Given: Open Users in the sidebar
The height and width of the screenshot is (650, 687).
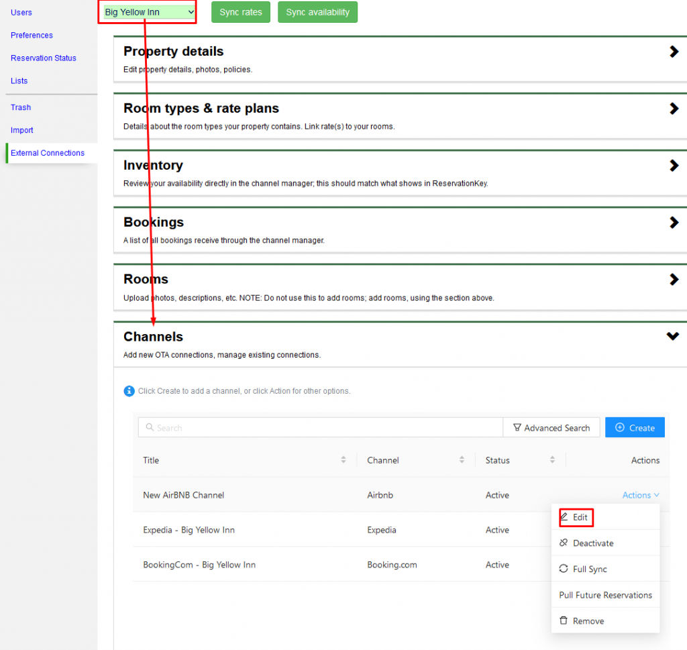Looking at the screenshot, I should (21, 12).
